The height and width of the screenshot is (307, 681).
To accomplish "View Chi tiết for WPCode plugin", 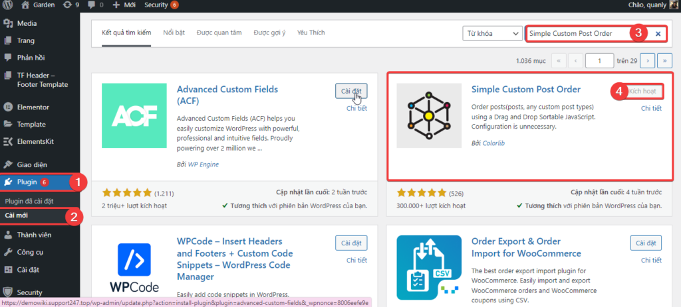I will [356, 260].
